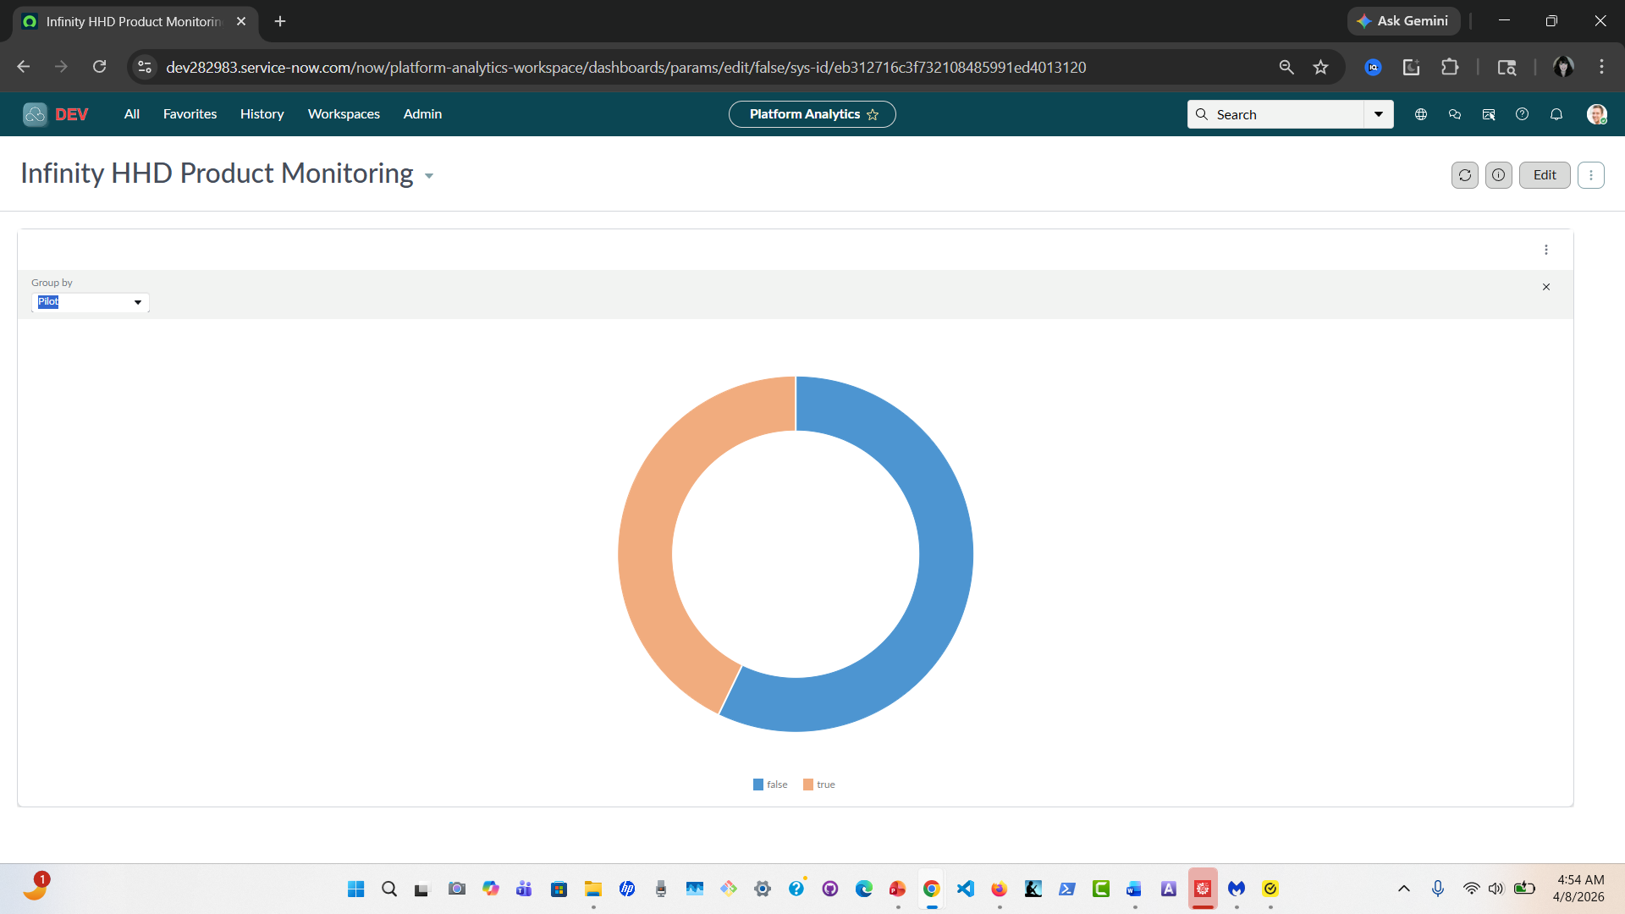Open dashboard more options kebab menu

click(1590, 175)
